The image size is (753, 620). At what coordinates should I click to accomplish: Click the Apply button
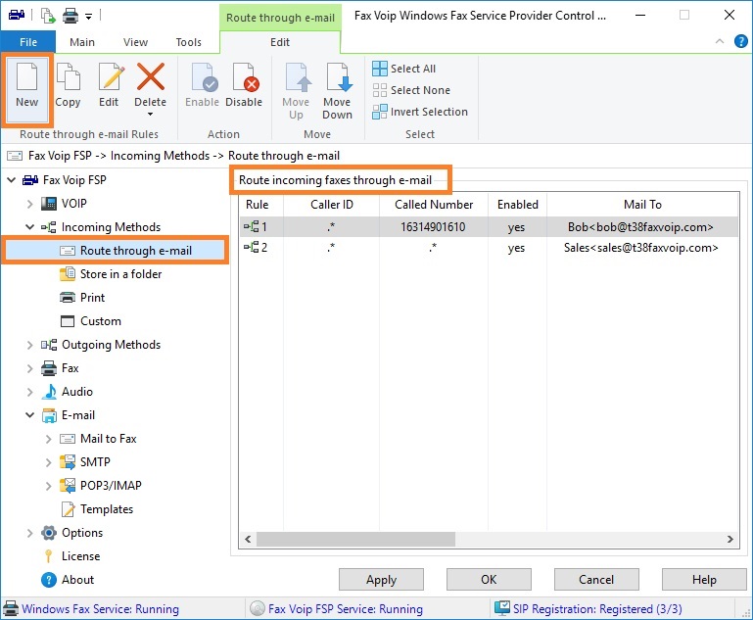[x=381, y=580]
